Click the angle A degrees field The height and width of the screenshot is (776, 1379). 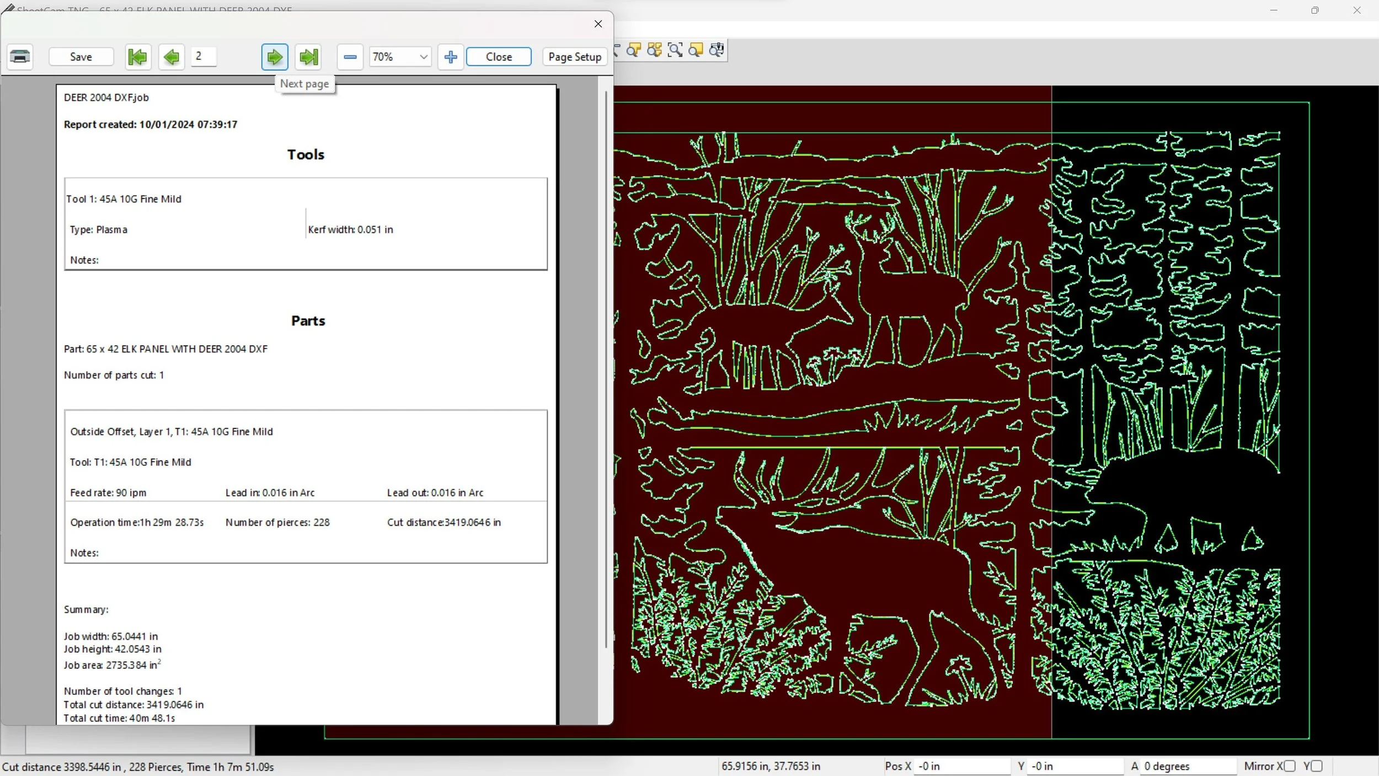coord(1188,766)
